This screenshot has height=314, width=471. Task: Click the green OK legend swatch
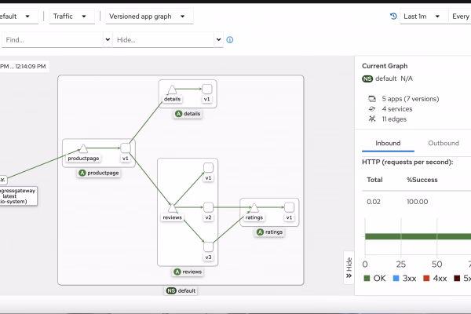(367, 278)
